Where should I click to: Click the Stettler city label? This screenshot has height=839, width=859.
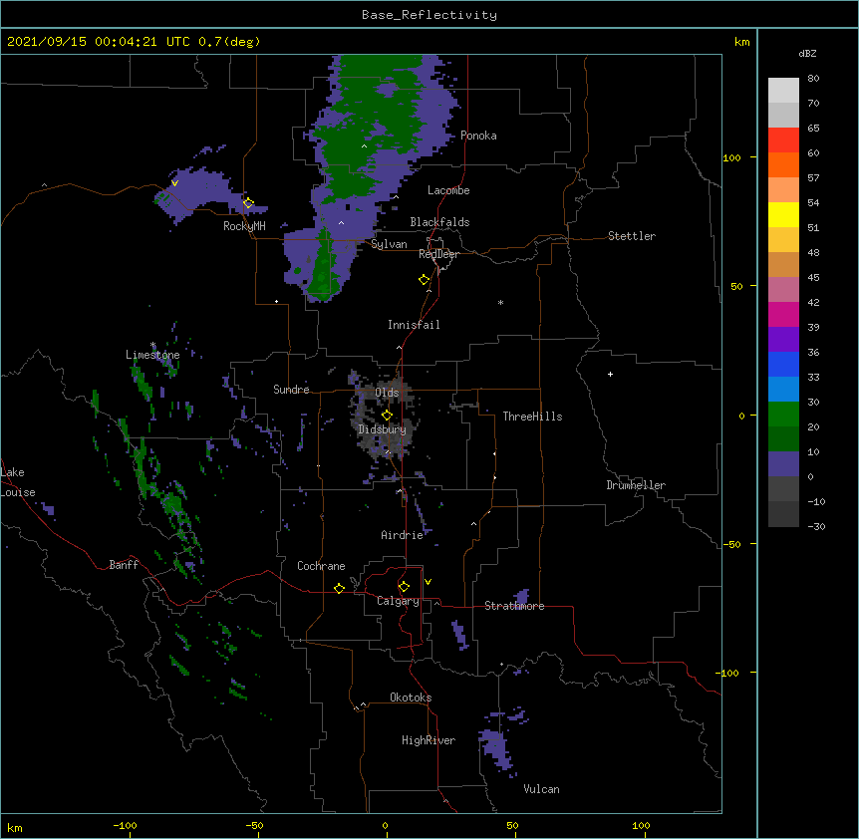pos(631,236)
